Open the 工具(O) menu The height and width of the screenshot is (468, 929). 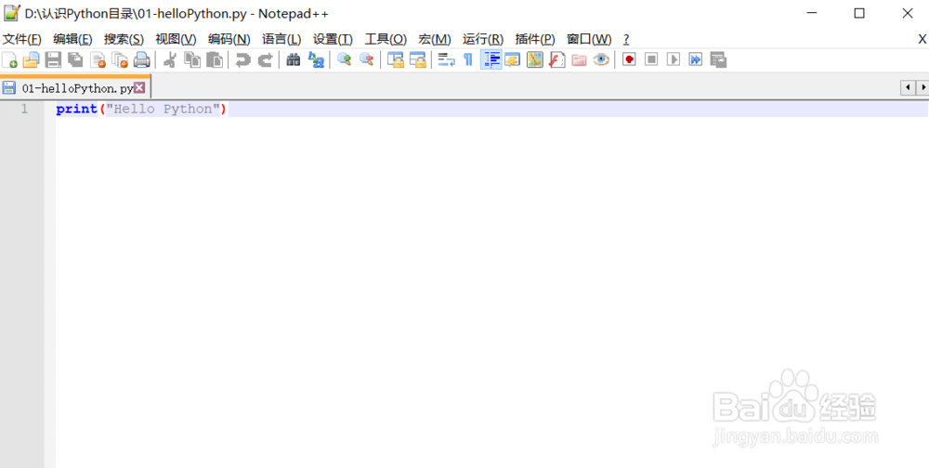(x=386, y=39)
